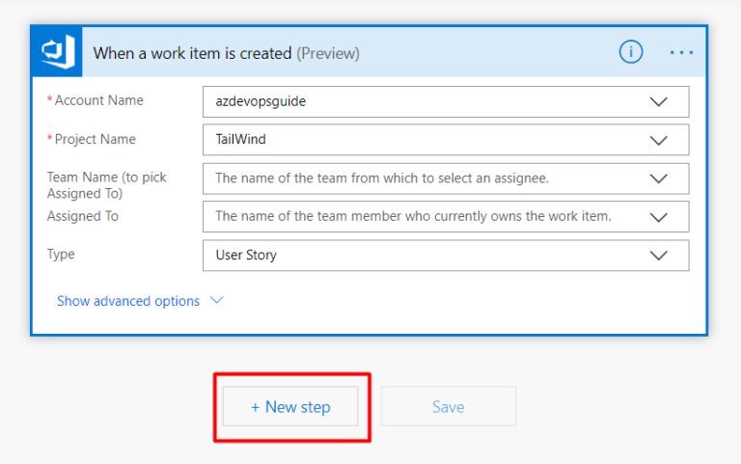The image size is (741, 464).
Task: Open the Assigned To dropdown chevron
Action: 659,216
